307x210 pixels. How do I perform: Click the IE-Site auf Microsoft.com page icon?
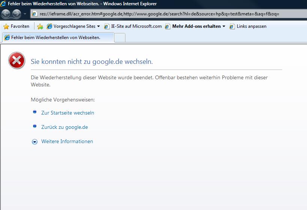[107, 26]
